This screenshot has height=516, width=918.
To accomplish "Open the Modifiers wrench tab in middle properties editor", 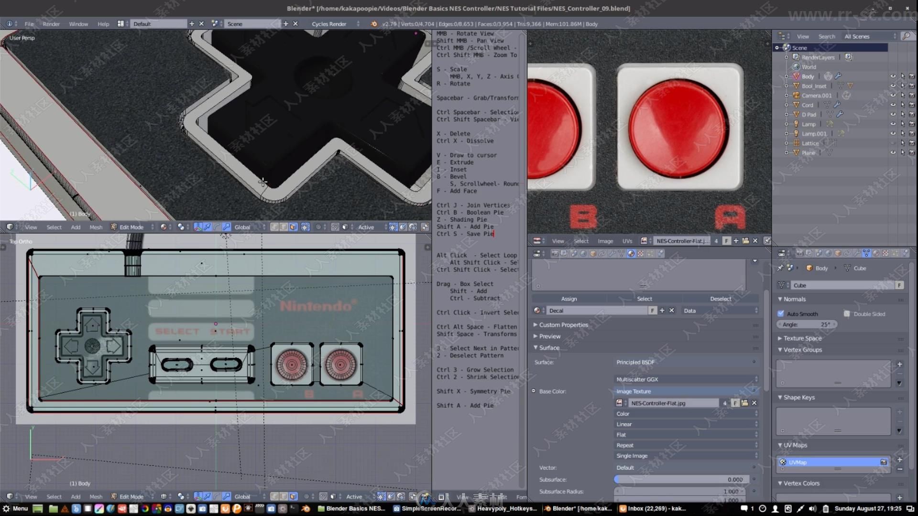I will tap(612, 254).
